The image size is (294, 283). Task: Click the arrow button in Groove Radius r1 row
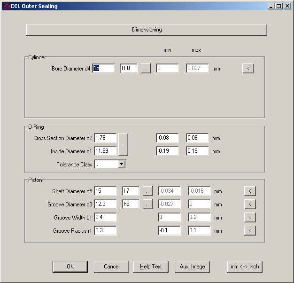tap(250, 231)
